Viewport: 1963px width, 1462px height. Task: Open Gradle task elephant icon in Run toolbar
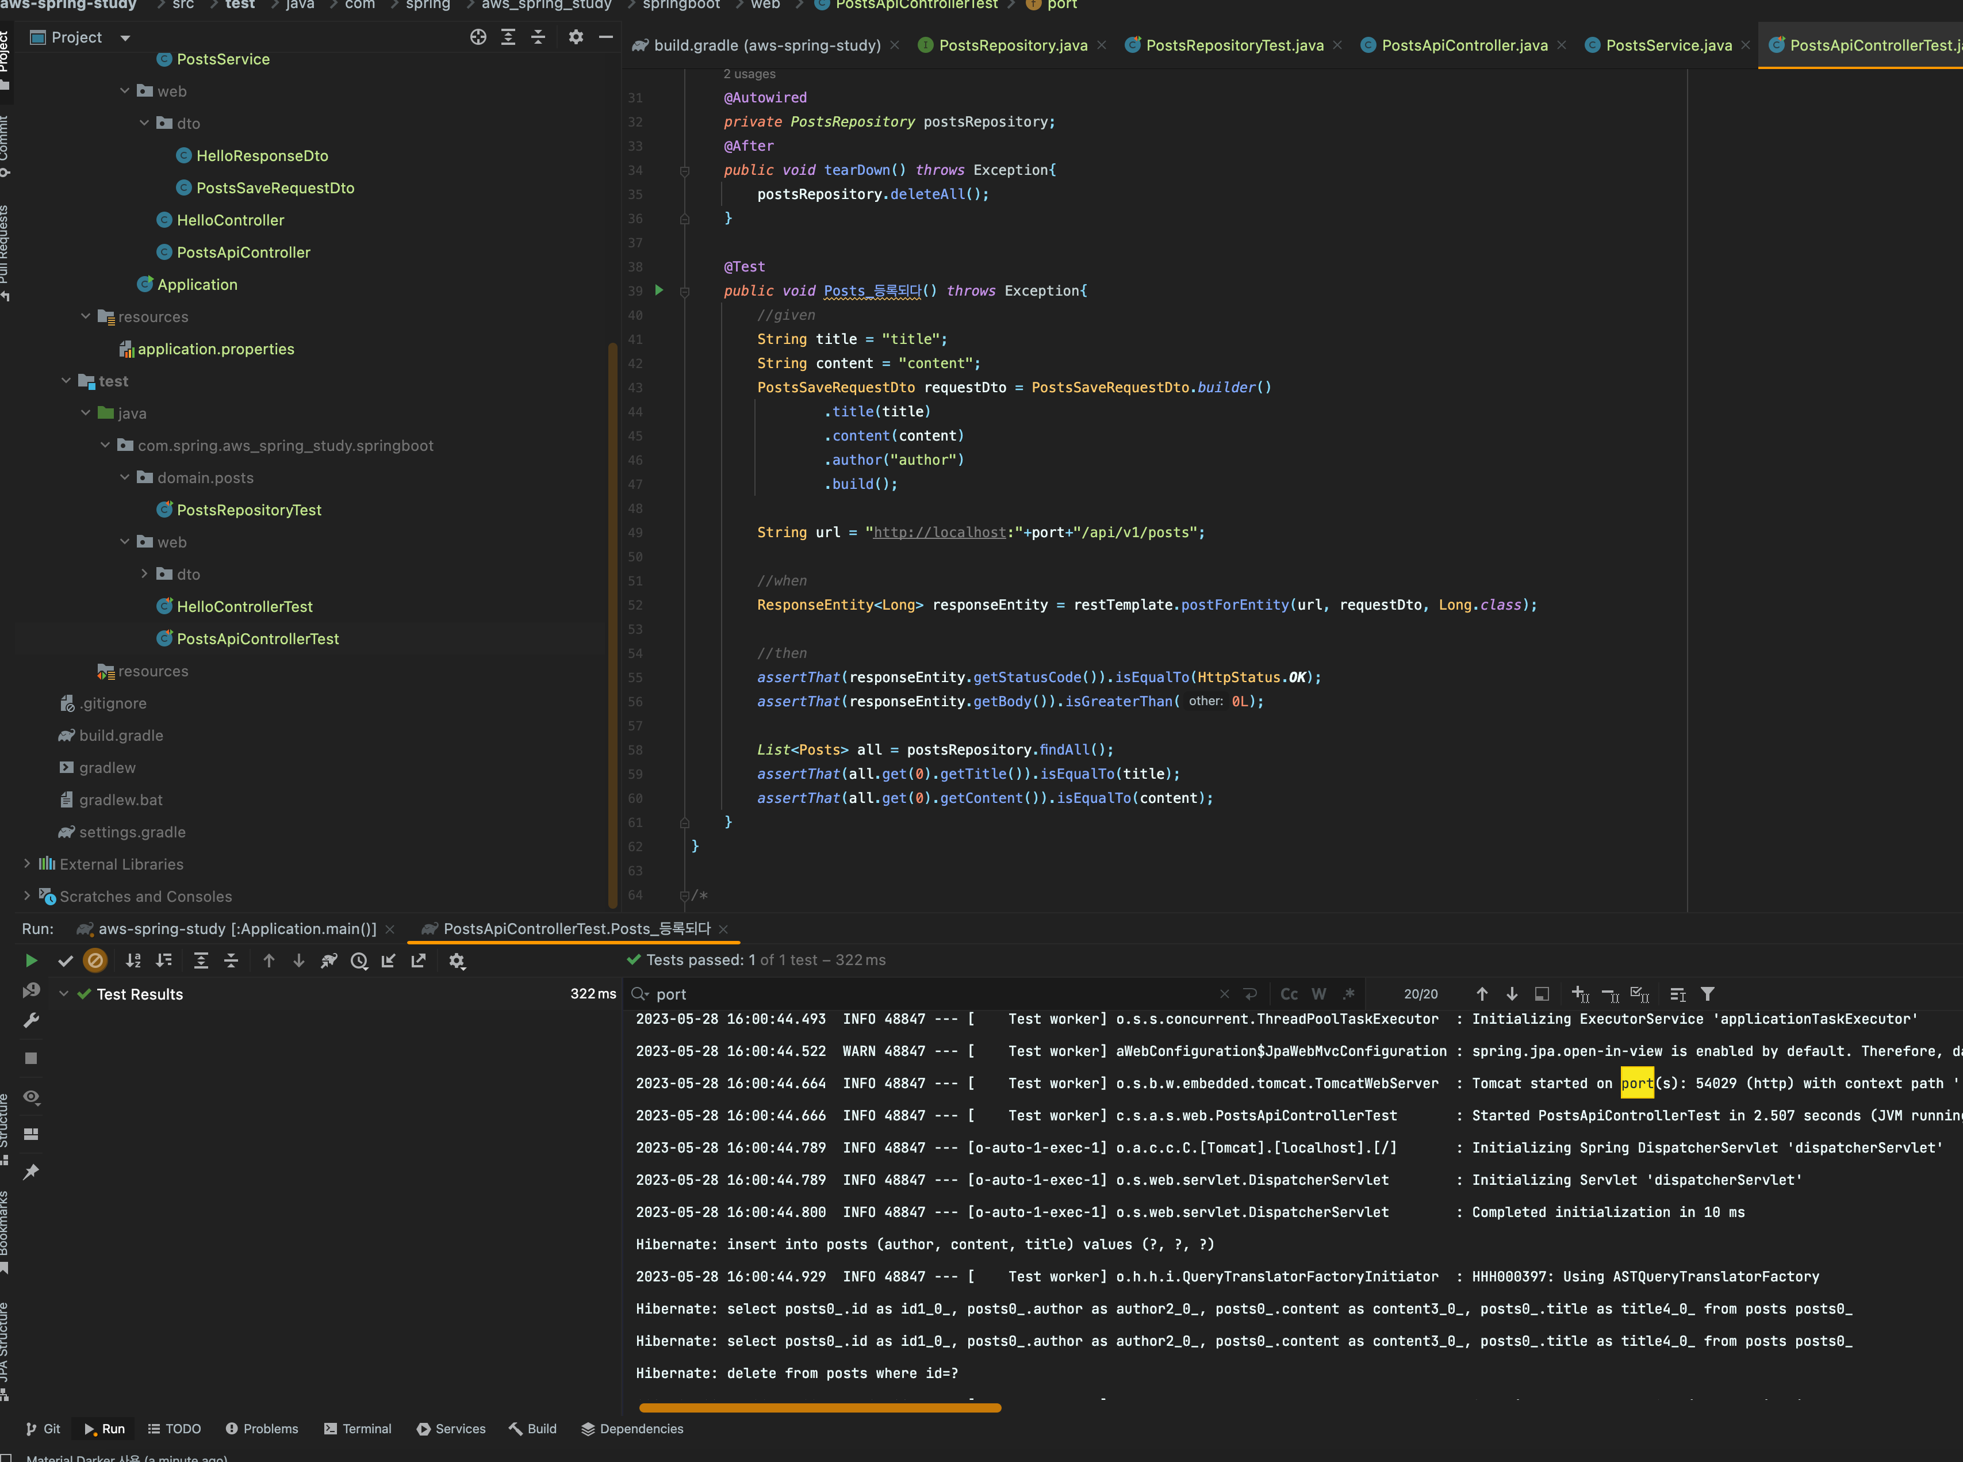click(x=329, y=960)
